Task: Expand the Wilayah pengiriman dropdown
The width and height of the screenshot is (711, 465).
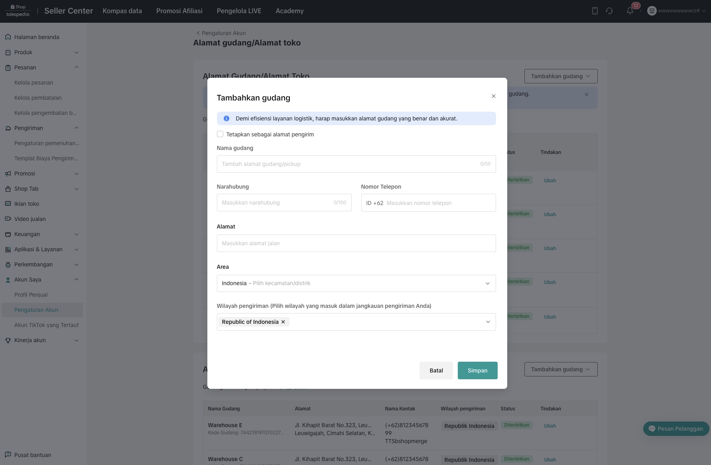Action: tap(488, 322)
